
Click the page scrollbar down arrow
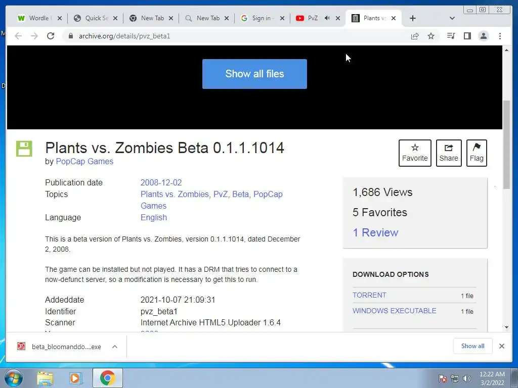tap(506, 327)
